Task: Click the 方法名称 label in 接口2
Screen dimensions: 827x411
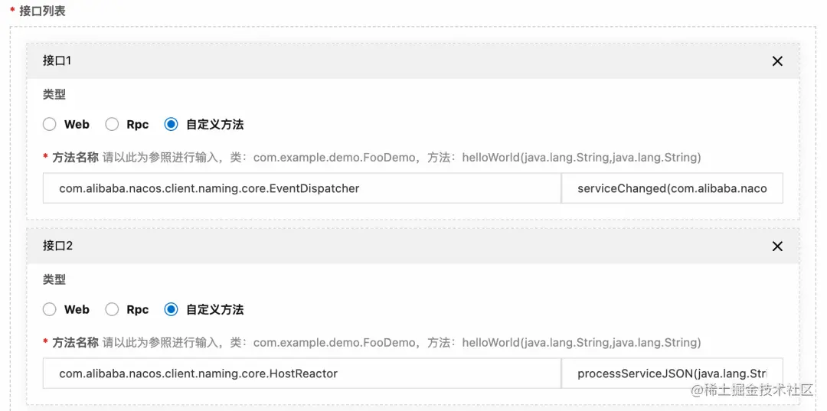Action: click(75, 343)
